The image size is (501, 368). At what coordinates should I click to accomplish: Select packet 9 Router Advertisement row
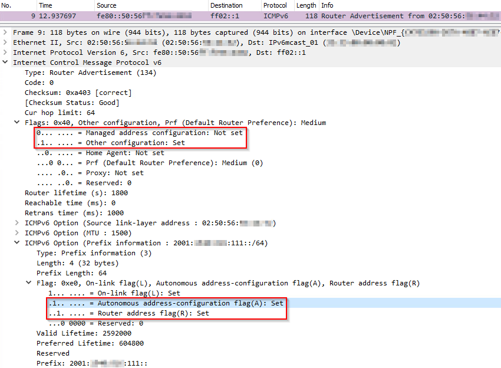coord(236,16)
